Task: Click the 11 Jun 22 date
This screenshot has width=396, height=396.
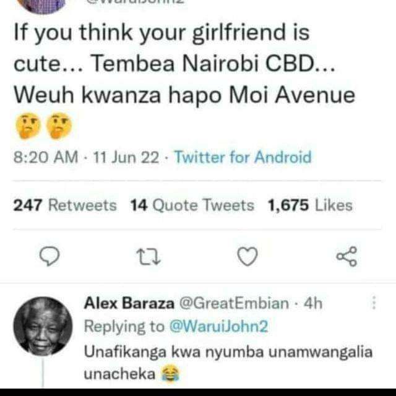Action: coord(126,157)
